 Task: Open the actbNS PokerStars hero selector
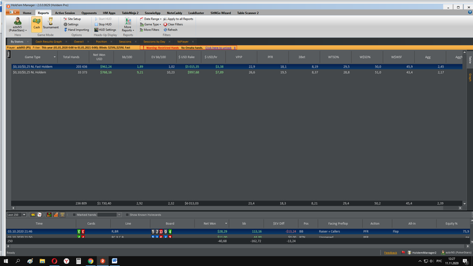(x=18, y=24)
